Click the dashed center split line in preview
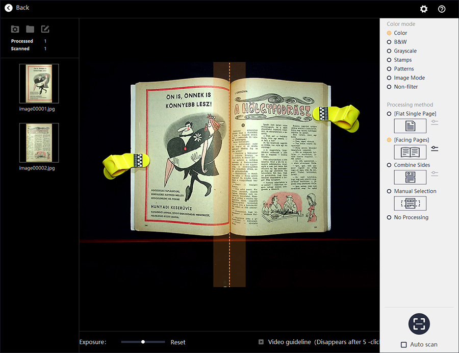This screenshot has width=459, height=353. [x=229, y=174]
